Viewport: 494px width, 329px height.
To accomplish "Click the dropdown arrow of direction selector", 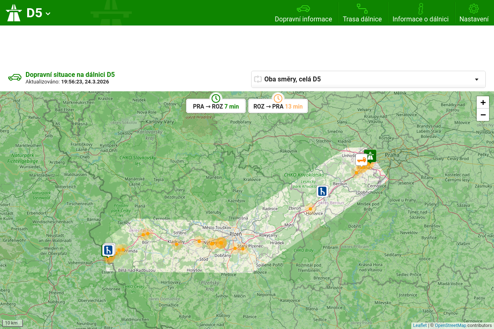I will point(477,79).
